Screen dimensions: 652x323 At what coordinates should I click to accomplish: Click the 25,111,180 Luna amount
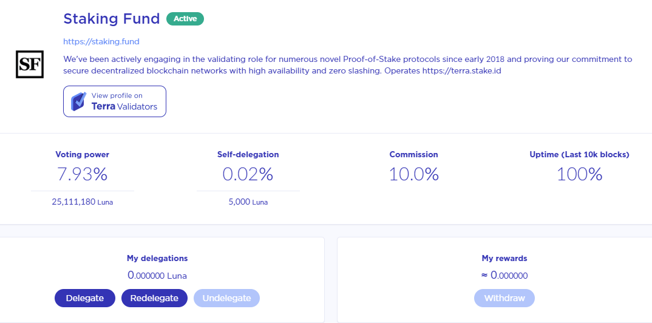(82, 202)
